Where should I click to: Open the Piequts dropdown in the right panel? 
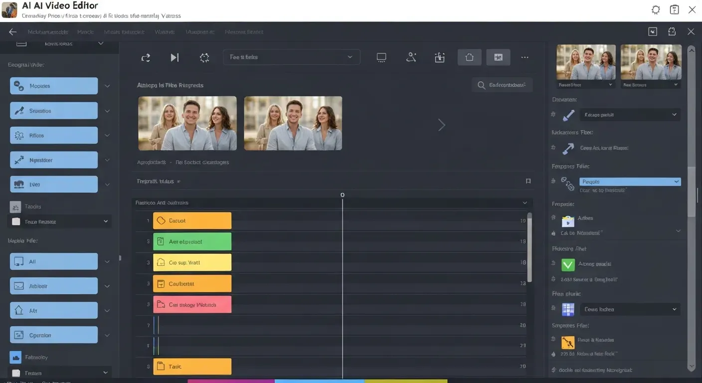(x=630, y=182)
